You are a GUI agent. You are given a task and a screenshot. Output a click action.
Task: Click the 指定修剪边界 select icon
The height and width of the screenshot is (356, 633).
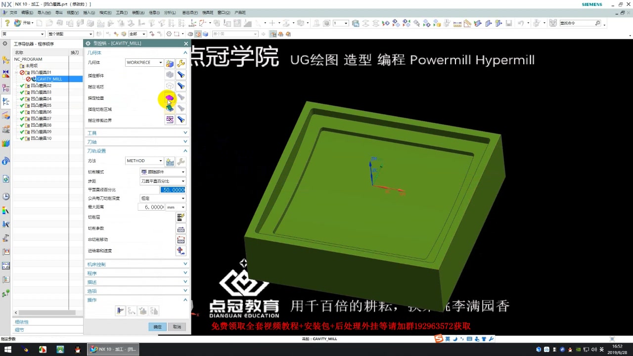[170, 120]
